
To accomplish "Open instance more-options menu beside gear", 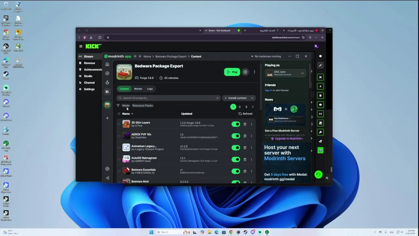I will click(254, 72).
